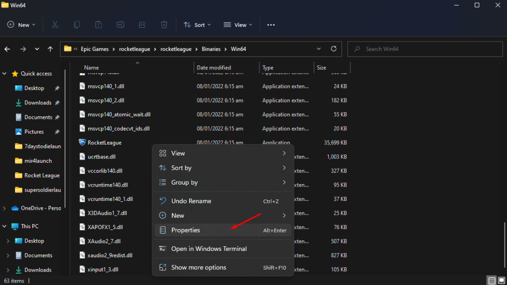
Task: Go forward with the Forward arrow
Action: pos(23,49)
